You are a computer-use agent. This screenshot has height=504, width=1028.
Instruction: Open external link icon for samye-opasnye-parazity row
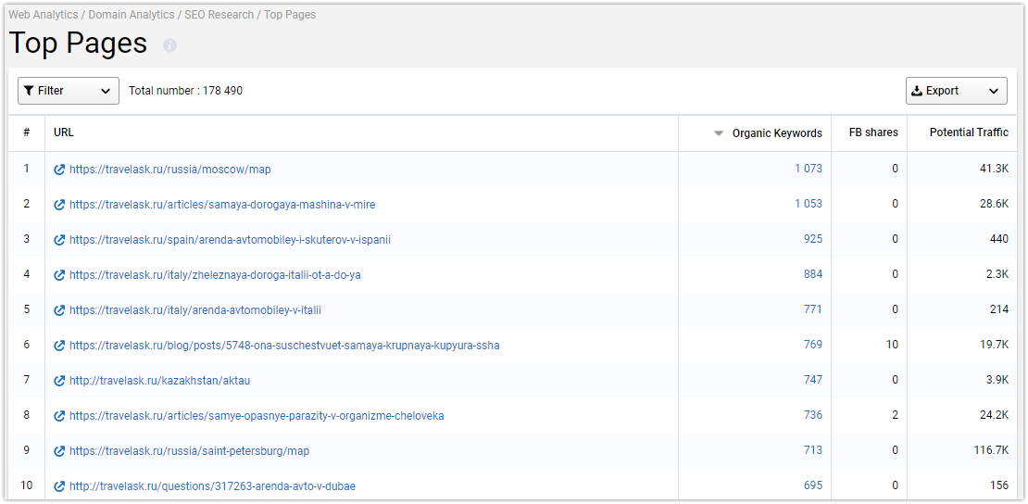pyautogui.click(x=59, y=416)
